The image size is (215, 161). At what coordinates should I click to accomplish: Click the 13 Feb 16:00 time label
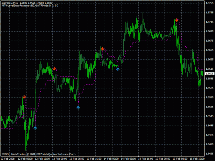pyautogui.click(x=94, y=159)
